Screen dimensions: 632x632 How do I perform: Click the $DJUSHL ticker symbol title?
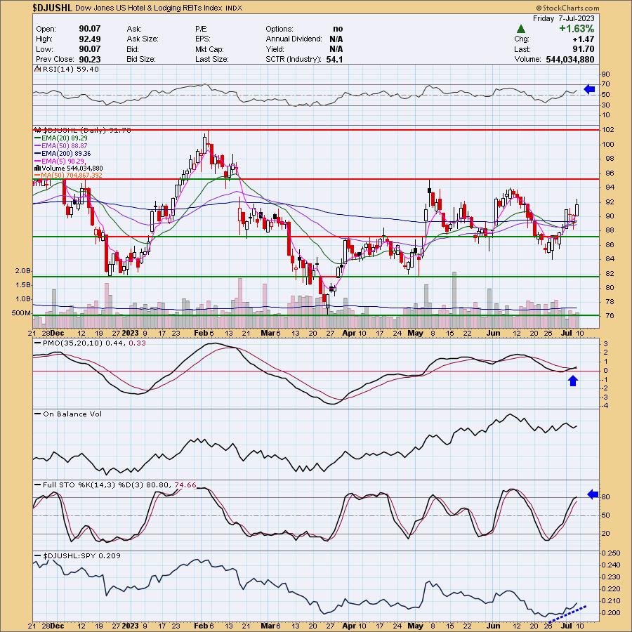[52, 8]
